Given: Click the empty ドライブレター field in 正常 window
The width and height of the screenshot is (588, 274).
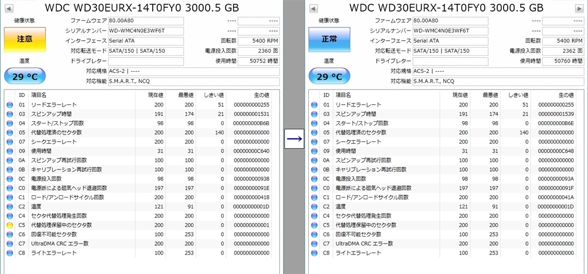Looking at the screenshot, I should coord(450,61).
